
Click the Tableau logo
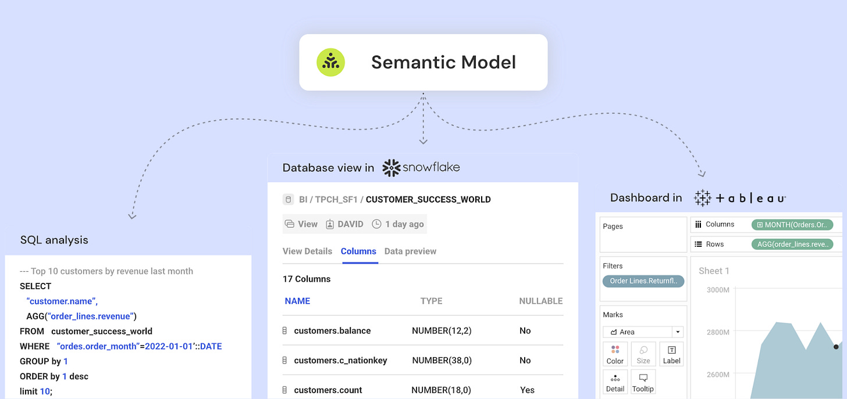[740, 198]
